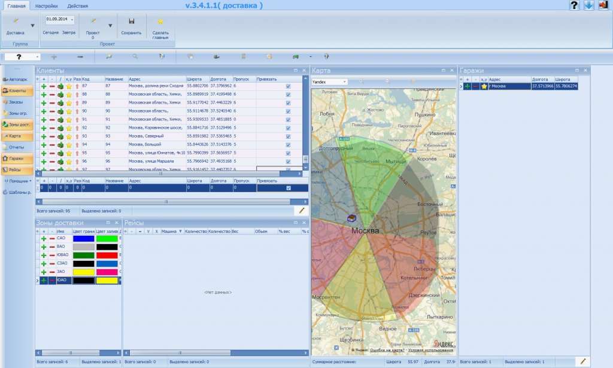The image size is (613, 368).
Task: Toggle Привязать checkbox for client 87
Action: (288, 86)
